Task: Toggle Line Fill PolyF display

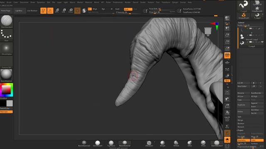Action: (227, 119)
